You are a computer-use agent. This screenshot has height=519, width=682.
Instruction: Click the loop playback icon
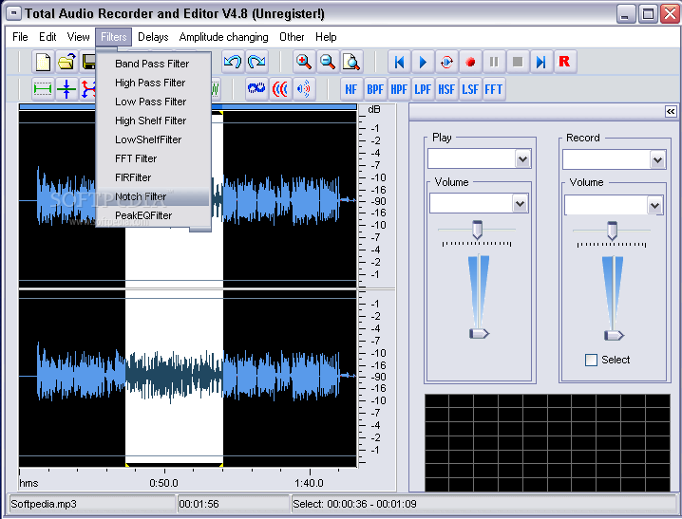446,62
